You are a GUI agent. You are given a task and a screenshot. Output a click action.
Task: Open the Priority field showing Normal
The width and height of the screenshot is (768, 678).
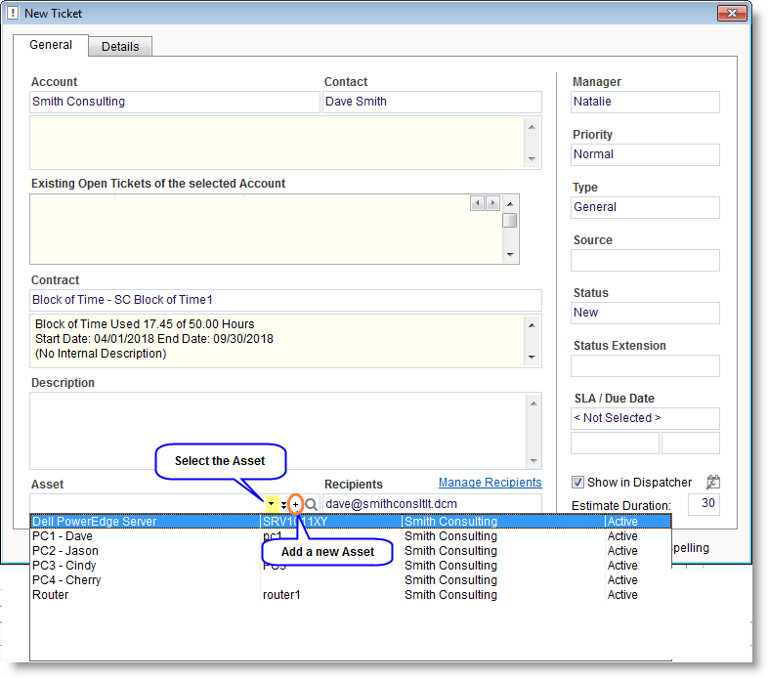pos(645,154)
